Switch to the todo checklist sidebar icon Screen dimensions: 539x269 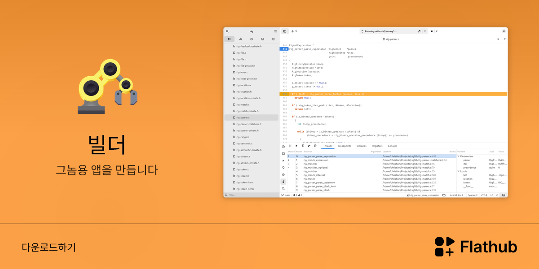pyautogui.click(x=262, y=39)
